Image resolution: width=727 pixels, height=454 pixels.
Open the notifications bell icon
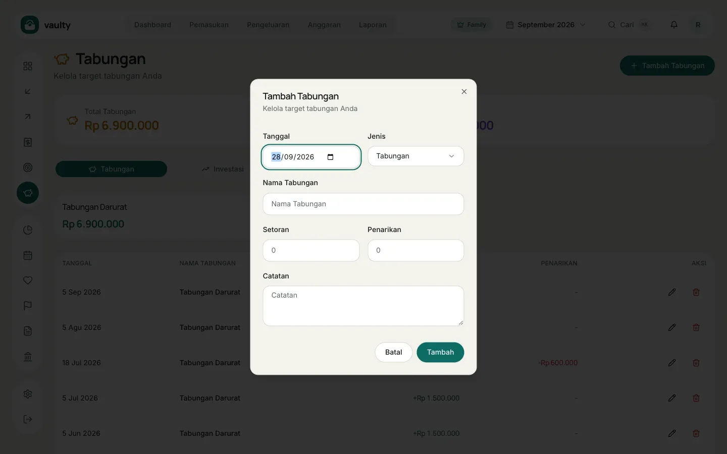coord(674,25)
